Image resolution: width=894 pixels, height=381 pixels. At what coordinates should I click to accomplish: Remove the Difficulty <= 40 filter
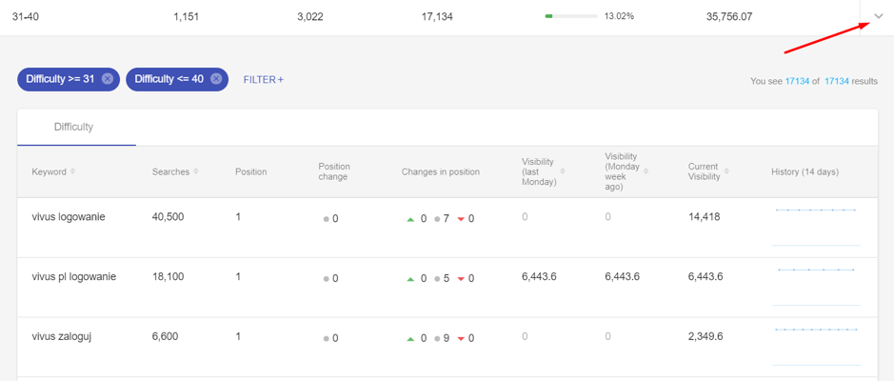(215, 79)
